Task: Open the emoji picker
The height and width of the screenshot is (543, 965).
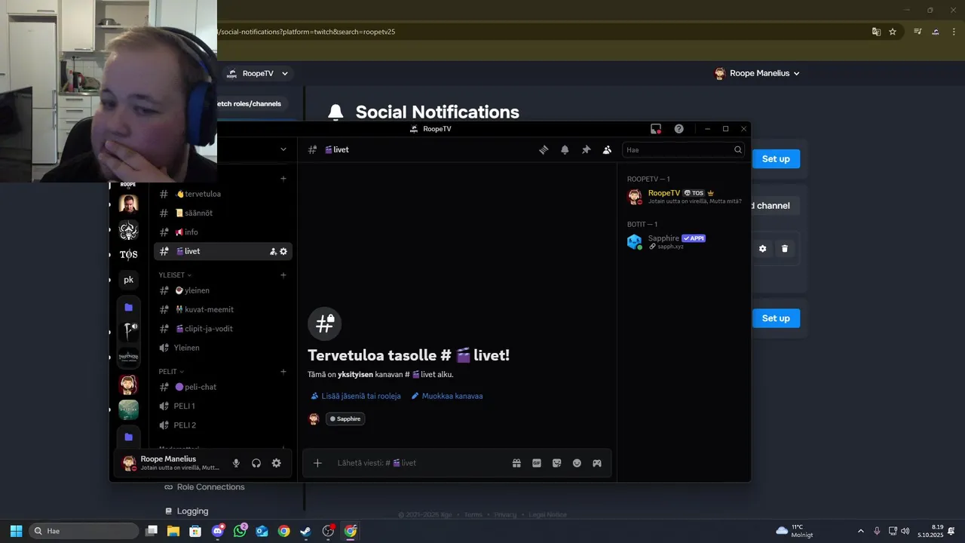Action: coord(577,463)
